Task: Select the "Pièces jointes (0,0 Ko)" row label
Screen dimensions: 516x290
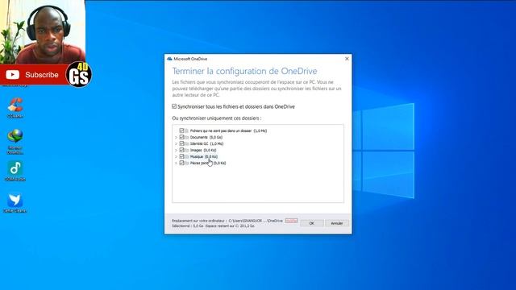Action: tap(208, 163)
